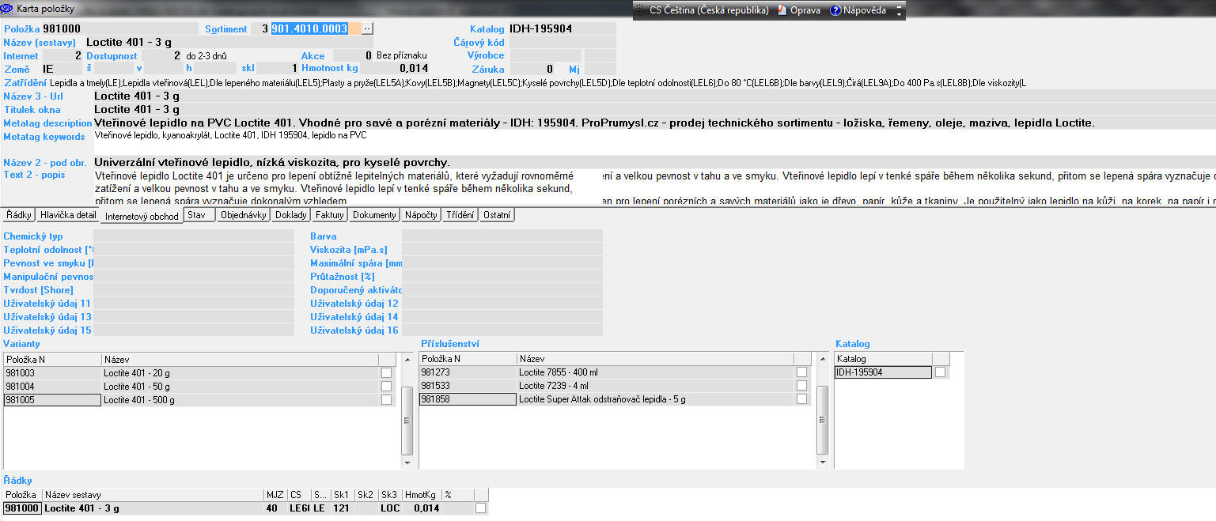
Task: Toggle the checkbox beside catalog IDH-195904 in the Katalog list
Action: (940, 372)
